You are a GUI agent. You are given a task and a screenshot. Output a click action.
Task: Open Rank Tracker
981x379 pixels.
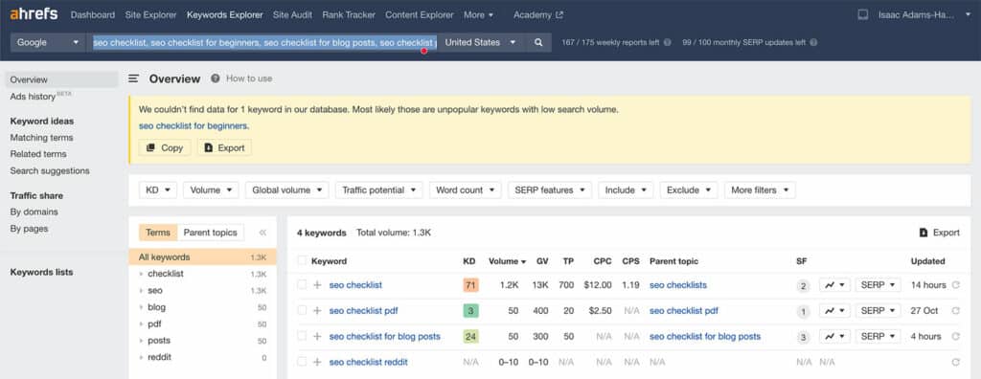pos(349,14)
